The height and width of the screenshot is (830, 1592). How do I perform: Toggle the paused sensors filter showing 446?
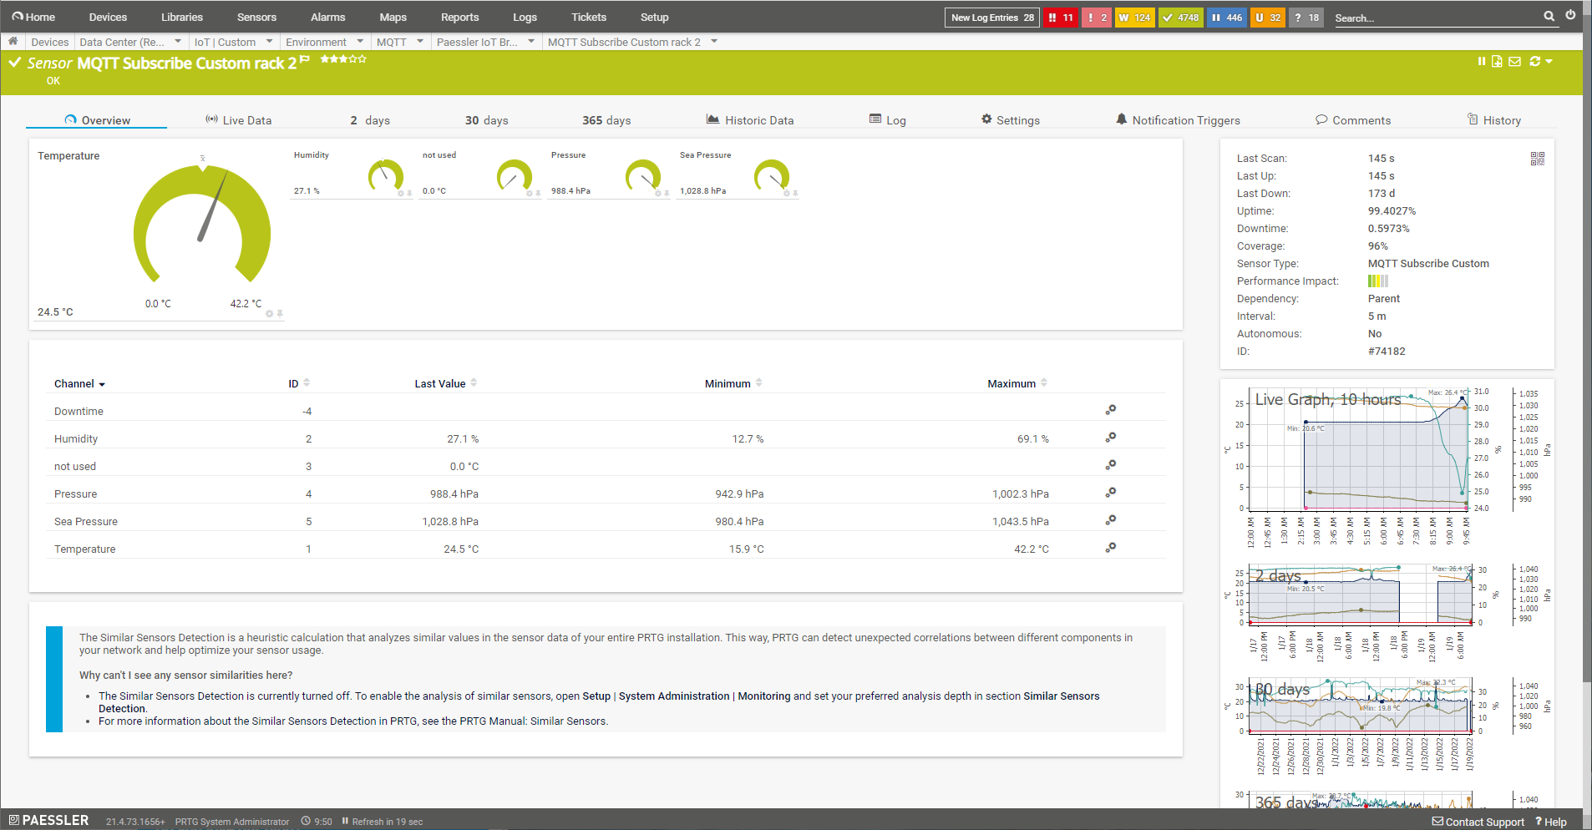coord(1227,18)
